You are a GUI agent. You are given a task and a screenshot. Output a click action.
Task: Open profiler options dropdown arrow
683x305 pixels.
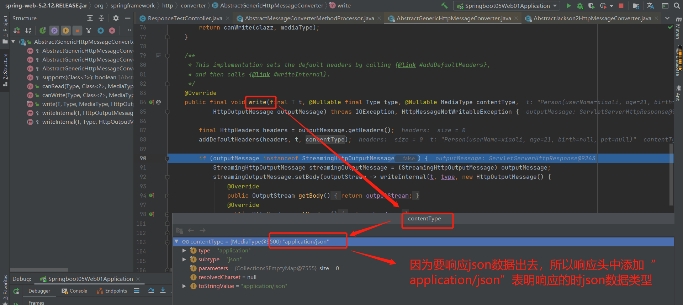611,6
